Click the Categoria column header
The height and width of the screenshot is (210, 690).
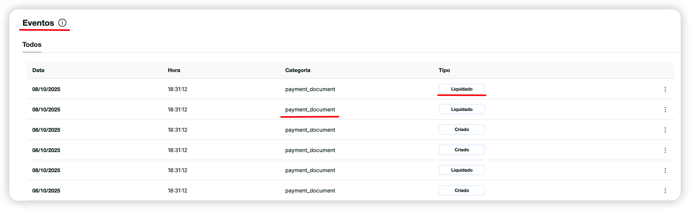[x=298, y=70]
